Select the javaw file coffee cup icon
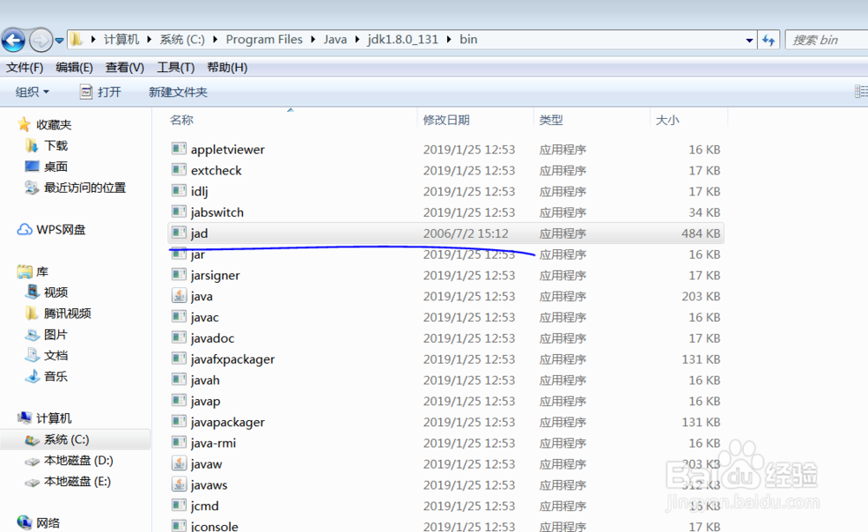This screenshot has width=868, height=532. pyautogui.click(x=179, y=463)
